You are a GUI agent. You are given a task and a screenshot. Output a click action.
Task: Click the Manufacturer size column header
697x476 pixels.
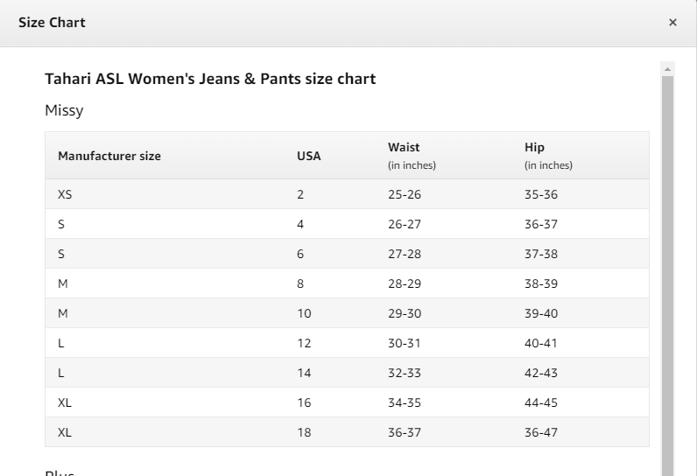point(109,156)
